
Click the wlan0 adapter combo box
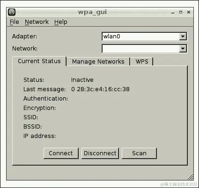point(144,36)
